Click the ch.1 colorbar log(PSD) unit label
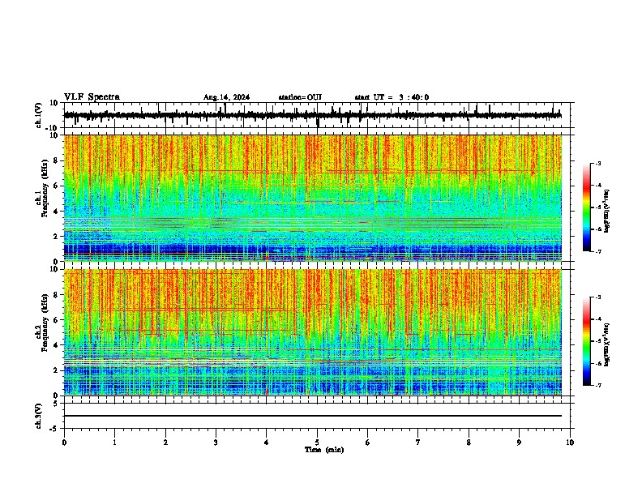Screen dimensions: 642x496 point(607,212)
